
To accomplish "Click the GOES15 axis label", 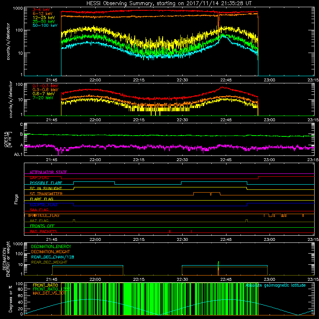I will point(6,139).
